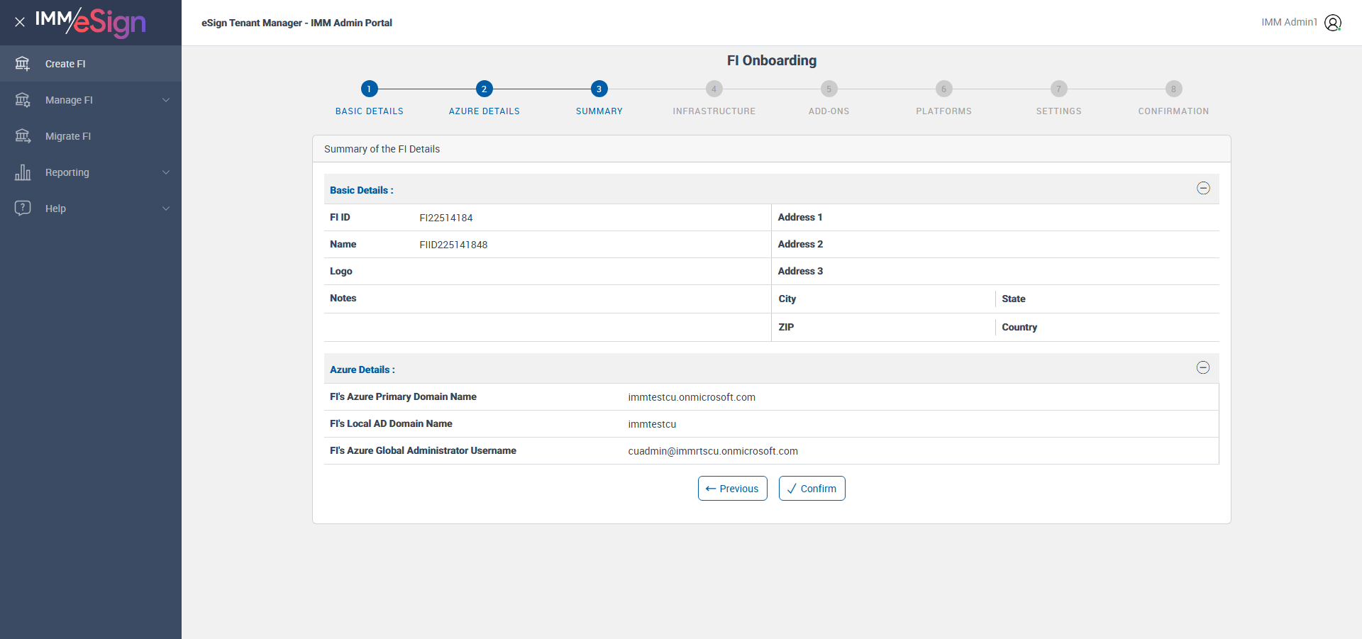Click the Address 3 label

pos(800,271)
